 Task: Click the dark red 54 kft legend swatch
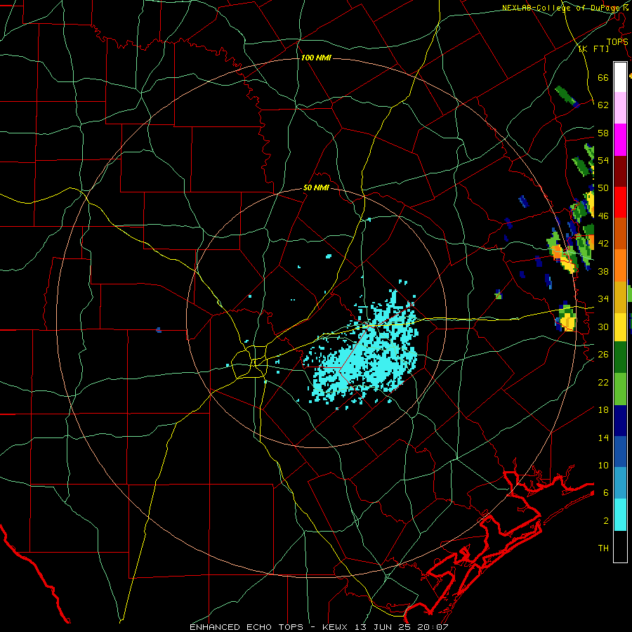620,171
